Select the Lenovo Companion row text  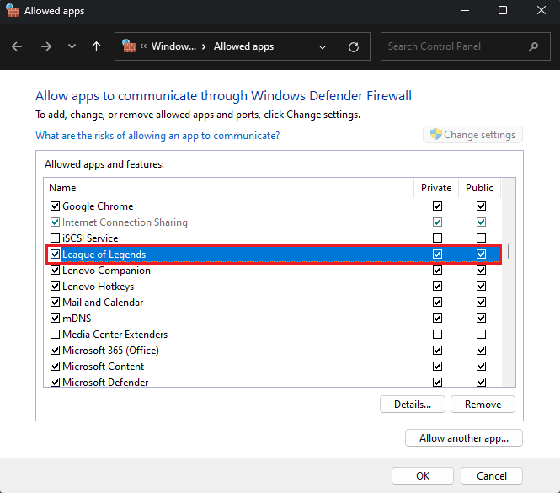coord(106,271)
